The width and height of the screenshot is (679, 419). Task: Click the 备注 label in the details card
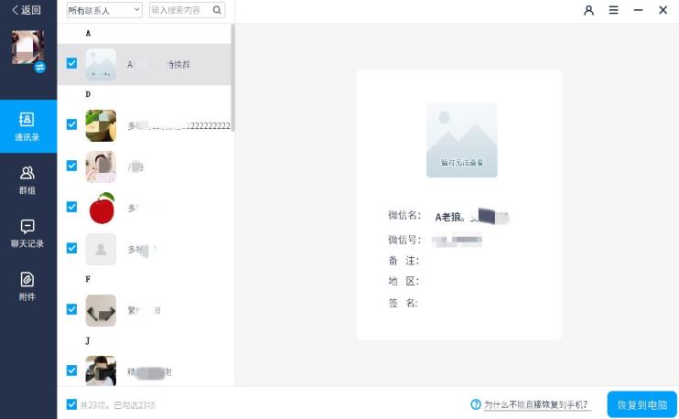pos(404,261)
